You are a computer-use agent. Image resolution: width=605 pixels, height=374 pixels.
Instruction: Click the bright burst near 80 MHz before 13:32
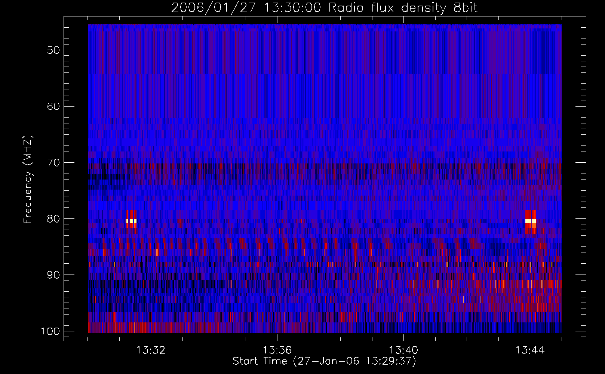click(131, 221)
